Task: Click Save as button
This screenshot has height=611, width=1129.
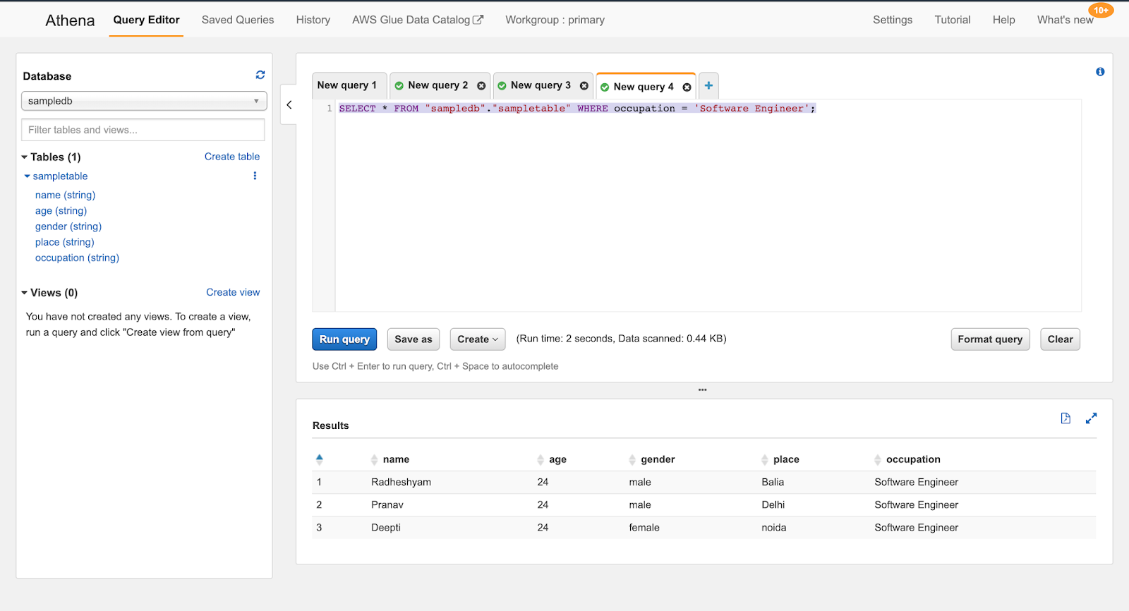Action: pos(413,339)
